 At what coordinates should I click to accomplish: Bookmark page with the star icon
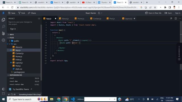(155, 7)
